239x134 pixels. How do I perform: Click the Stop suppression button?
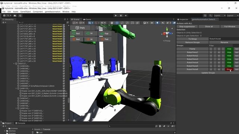pyautogui.click(x=187, y=26)
